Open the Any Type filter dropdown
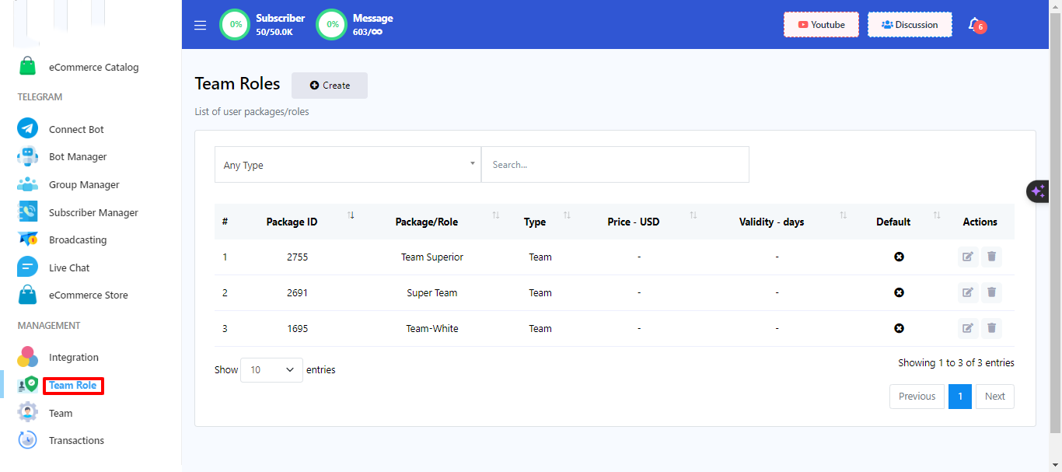 348,165
